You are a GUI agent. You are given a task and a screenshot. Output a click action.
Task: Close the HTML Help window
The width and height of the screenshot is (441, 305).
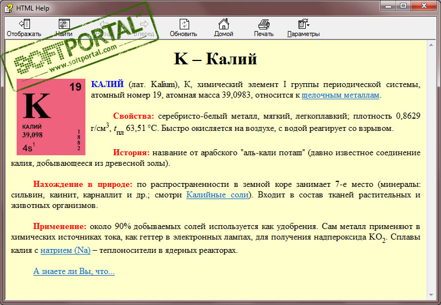tap(424, 6)
